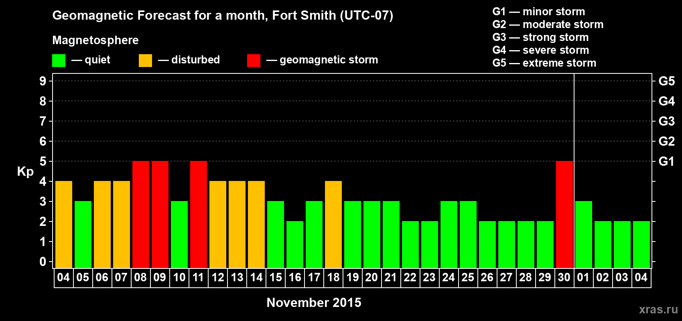Click the G2 label on the right axis
The height and width of the screenshot is (321, 682).
[667, 141]
